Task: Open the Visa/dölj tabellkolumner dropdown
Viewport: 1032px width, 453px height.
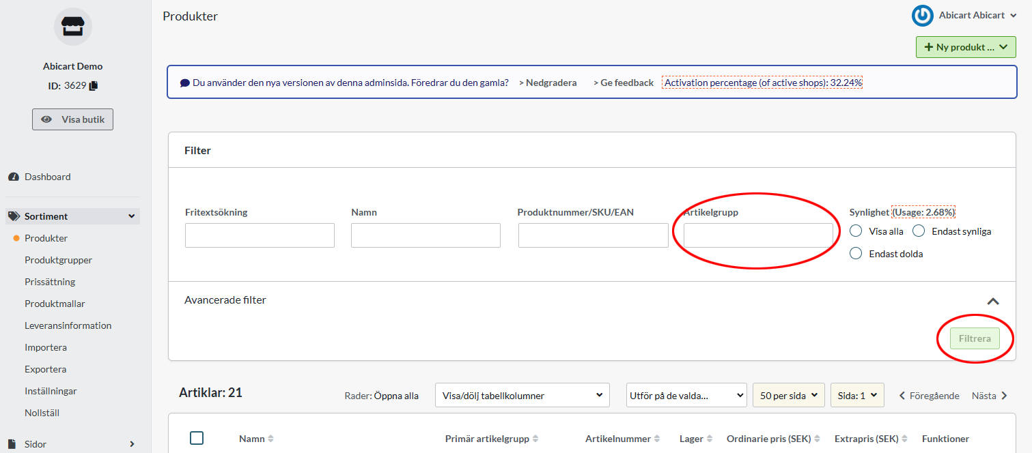Action: coord(522,395)
